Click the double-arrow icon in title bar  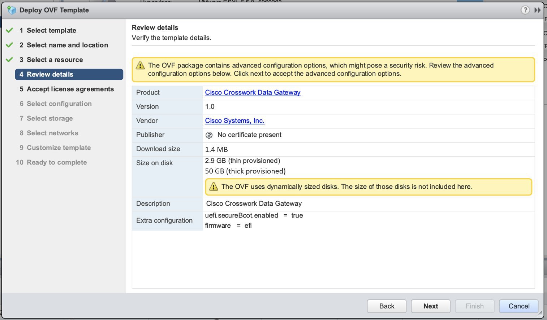[x=538, y=10]
